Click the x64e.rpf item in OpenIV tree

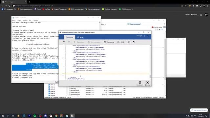tap(52, 87)
